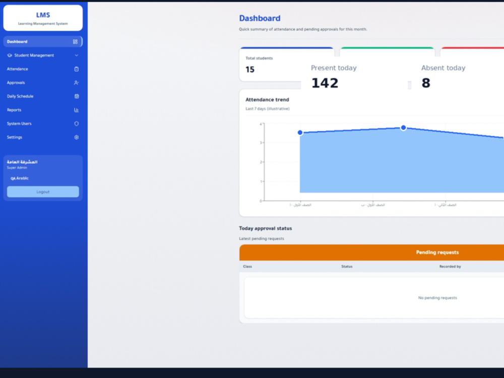Click the Settings gear icon
Screen dimensions: 504x378
point(77,137)
